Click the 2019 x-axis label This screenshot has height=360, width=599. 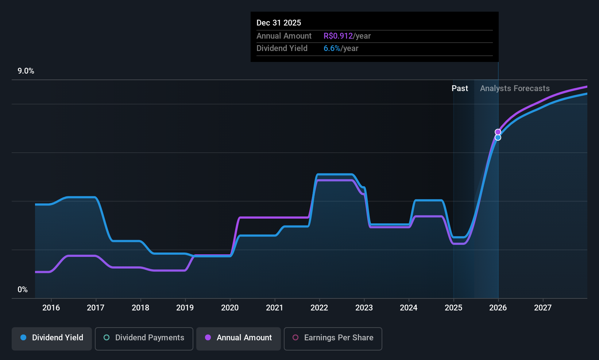click(x=185, y=308)
